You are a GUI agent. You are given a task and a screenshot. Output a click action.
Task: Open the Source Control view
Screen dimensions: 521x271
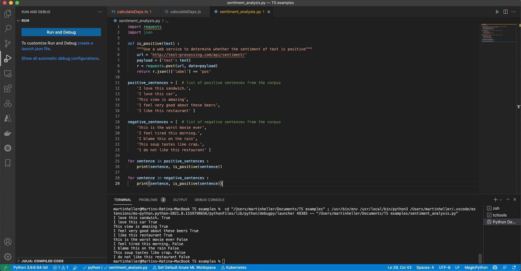coord(8,44)
